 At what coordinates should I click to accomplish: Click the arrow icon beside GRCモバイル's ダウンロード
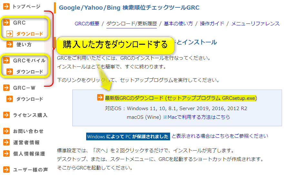(x=9, y=72)
